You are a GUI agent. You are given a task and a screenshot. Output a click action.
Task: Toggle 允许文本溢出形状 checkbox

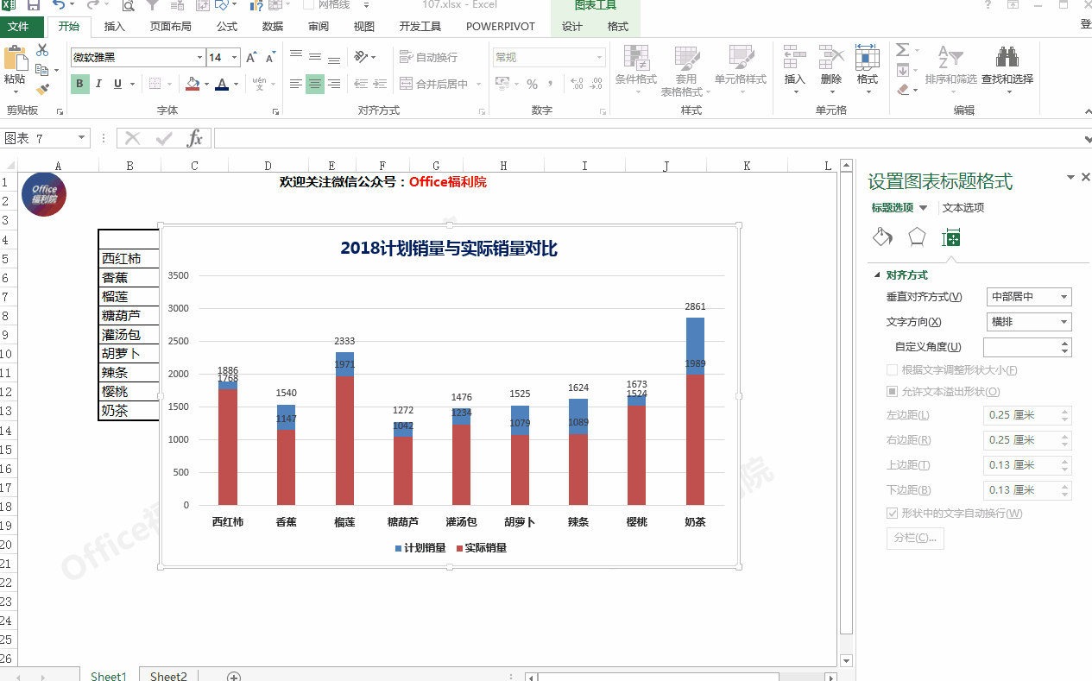[892, 392]
